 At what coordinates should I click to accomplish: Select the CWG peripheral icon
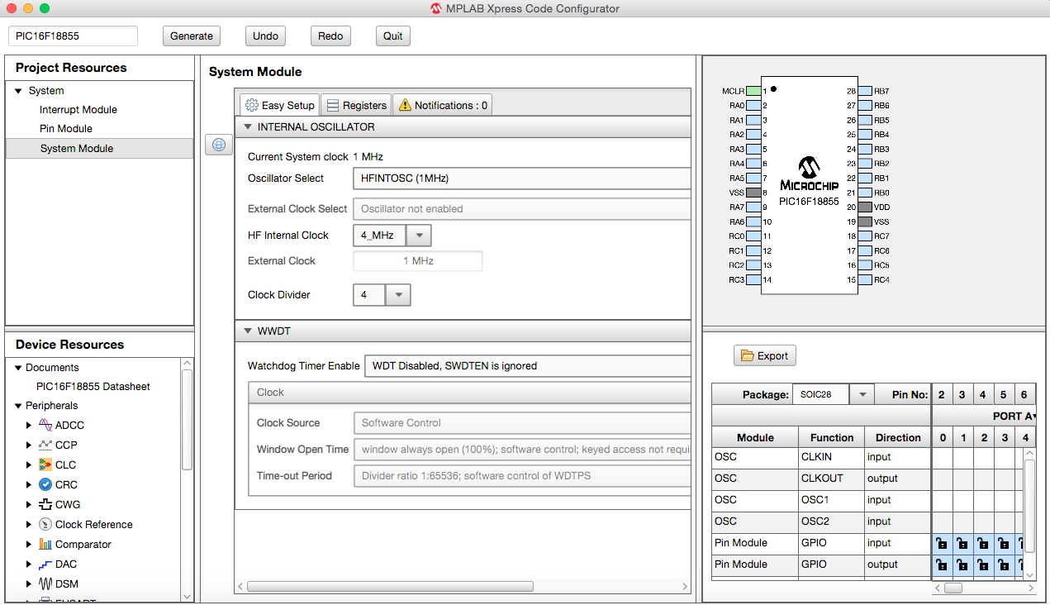tap(46, 504)
